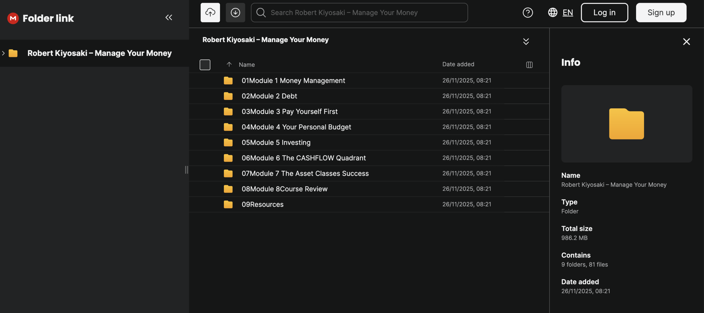Click the Info panel folder thumbnail
704x313 pixels.
coord(626,124)
